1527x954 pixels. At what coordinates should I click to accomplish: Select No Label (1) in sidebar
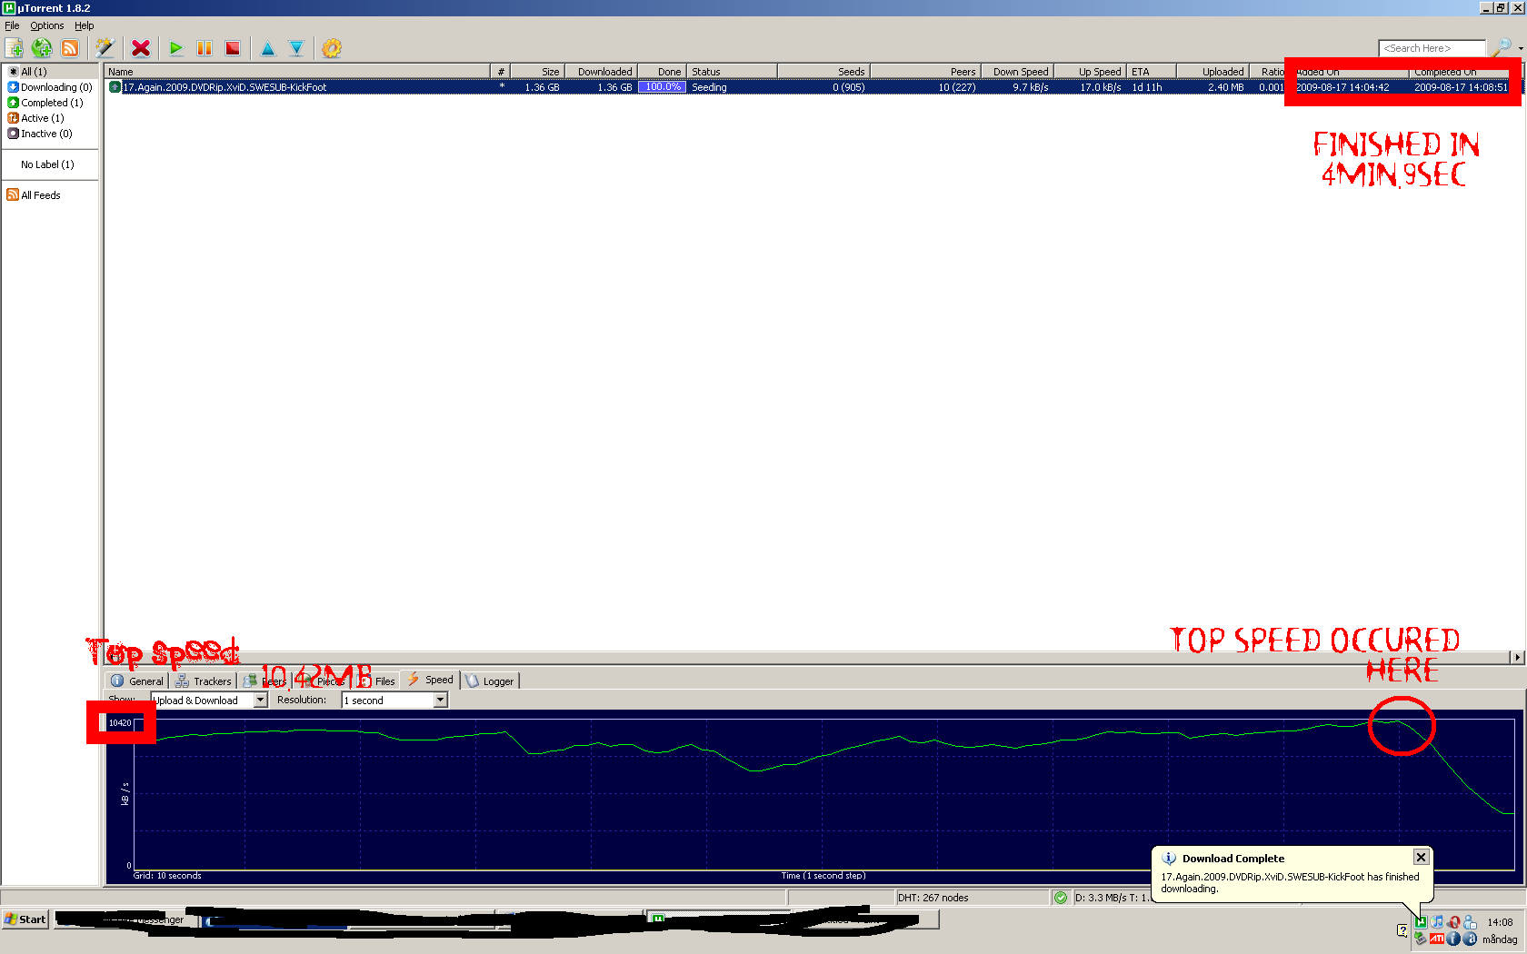point(47,164)
